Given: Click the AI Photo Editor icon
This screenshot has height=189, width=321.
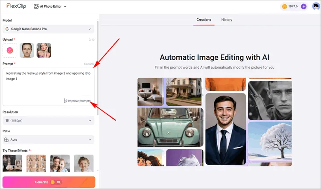Looking at the screenshot, I should pos(36,6).
